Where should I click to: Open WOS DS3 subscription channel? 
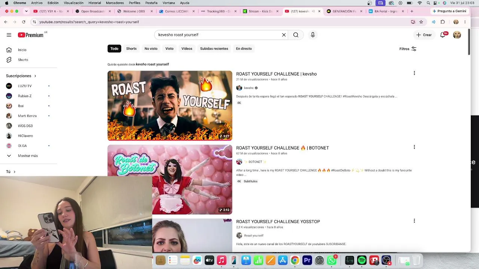tap(25, 126)
